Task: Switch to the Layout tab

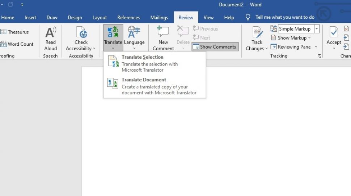Action: click(x=100, y=17)
